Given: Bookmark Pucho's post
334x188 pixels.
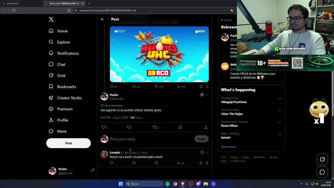Looking at the screenshot, I should [x=180, y=127].
